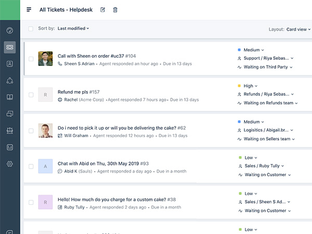
Task: Tick the select-all checkbox beside Sort by
Action: click(x=31, y=29)
